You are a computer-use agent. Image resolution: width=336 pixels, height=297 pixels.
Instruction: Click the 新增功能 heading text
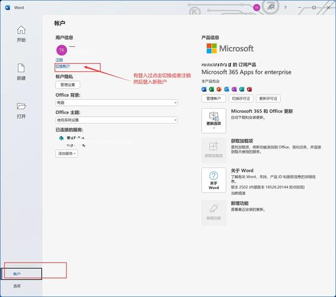pos(240,203)
